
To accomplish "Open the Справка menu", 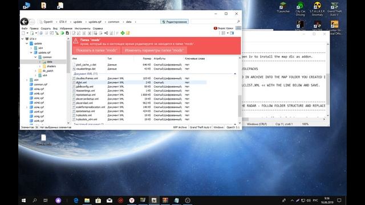I will (x=98, y=28).
